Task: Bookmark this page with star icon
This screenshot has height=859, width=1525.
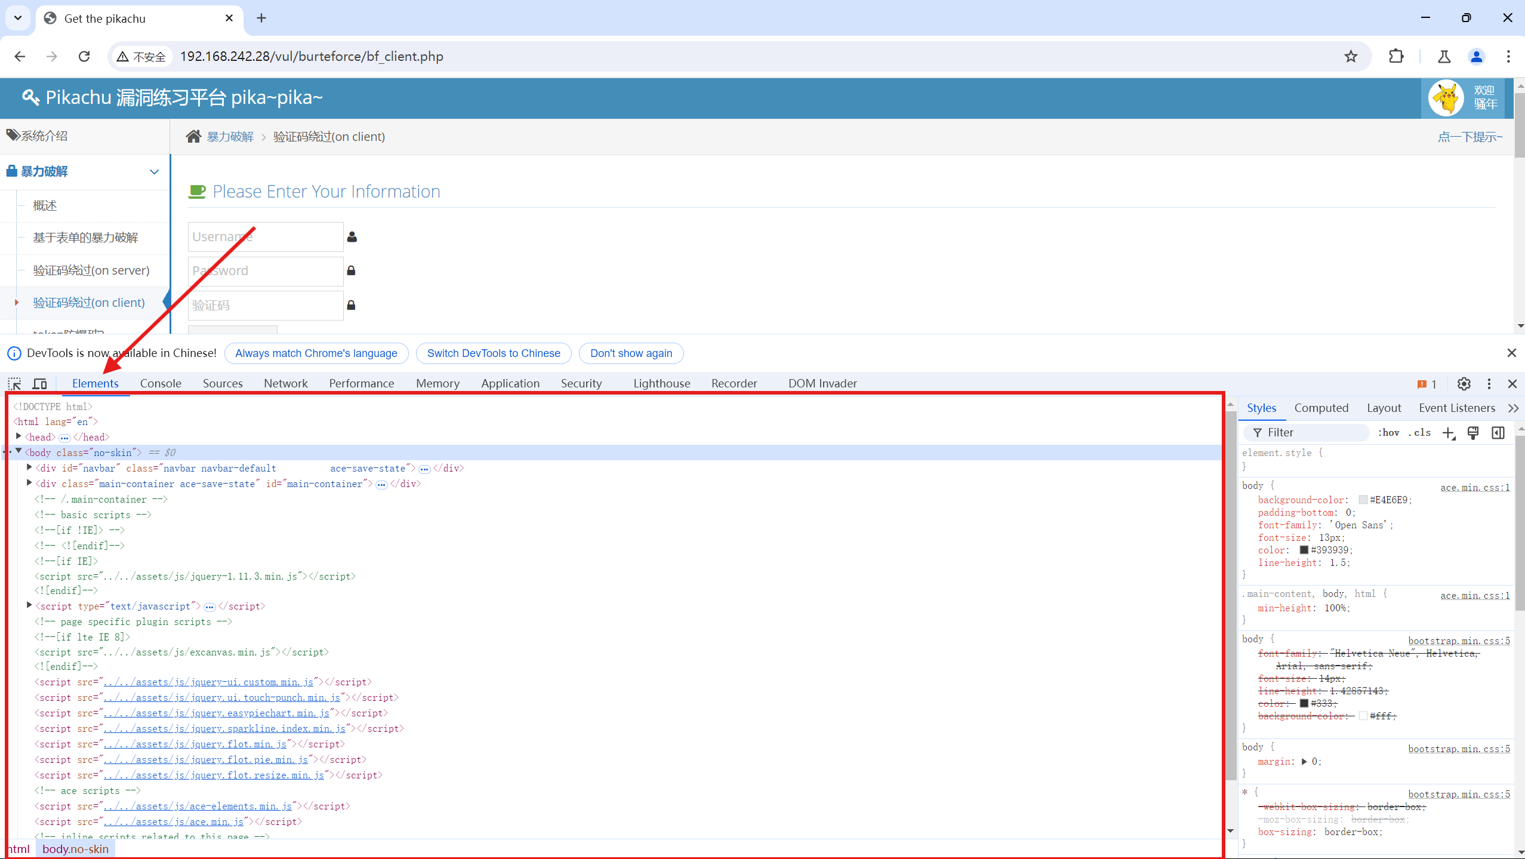Action: [1351, 57]
